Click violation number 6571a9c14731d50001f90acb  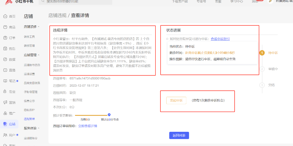point(90,78)
